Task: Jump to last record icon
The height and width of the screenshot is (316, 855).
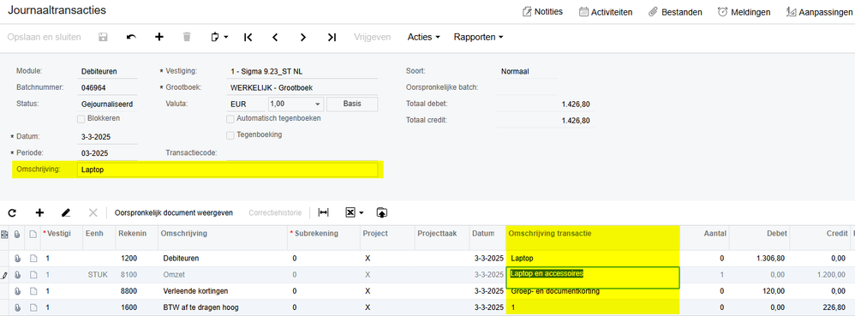Action: click(x=331, y=37)
